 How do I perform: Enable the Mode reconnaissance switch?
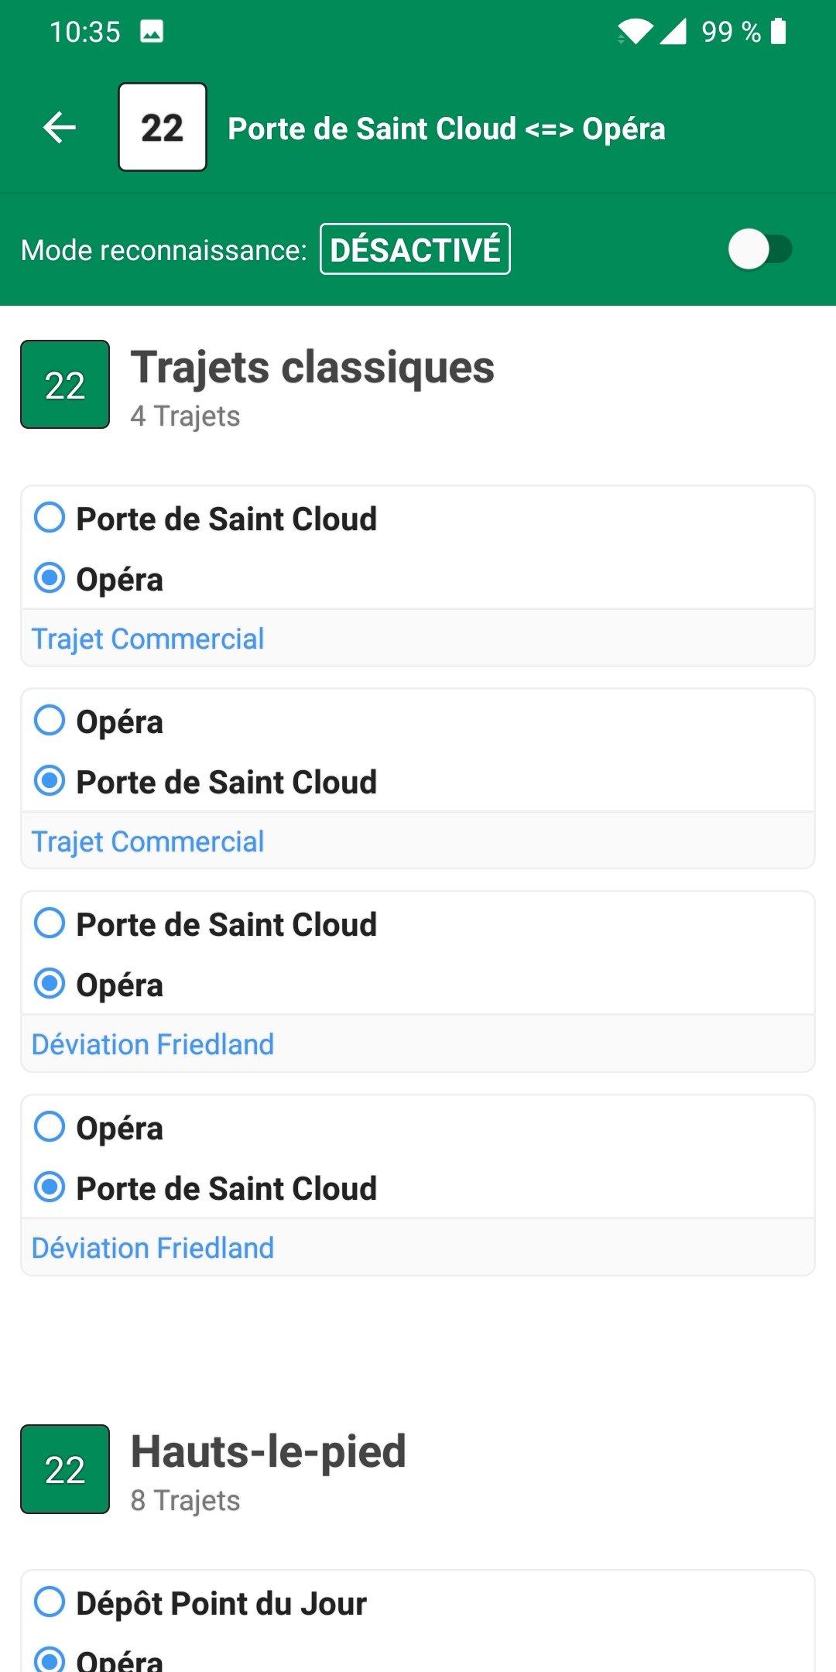[759, 250]
